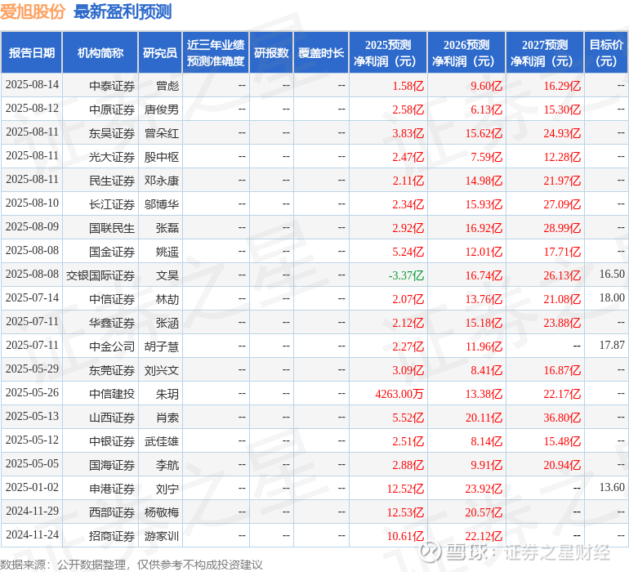Click target price 13.60
629x572 pixels.
click(612, 487)
